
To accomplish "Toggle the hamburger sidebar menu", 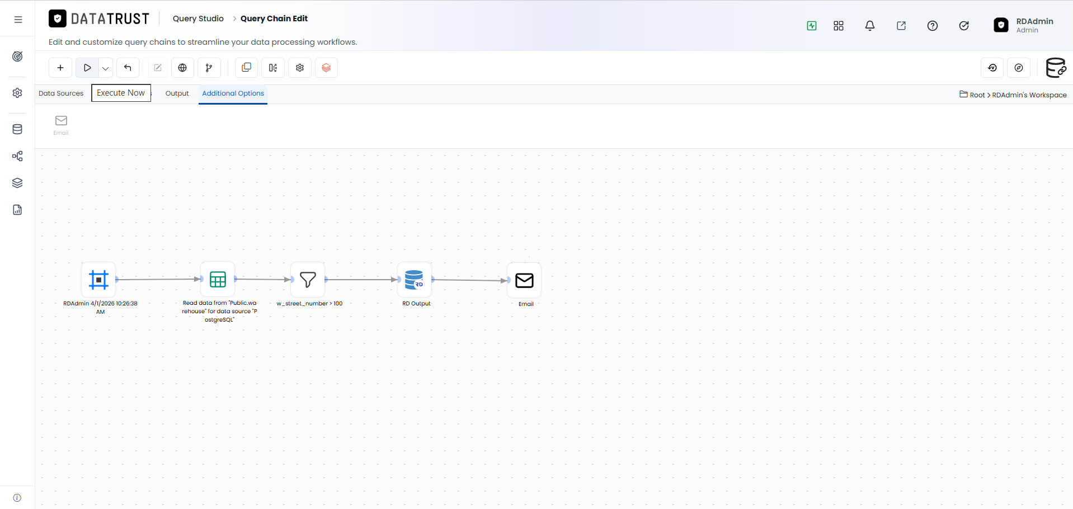I will pos(18,20).
